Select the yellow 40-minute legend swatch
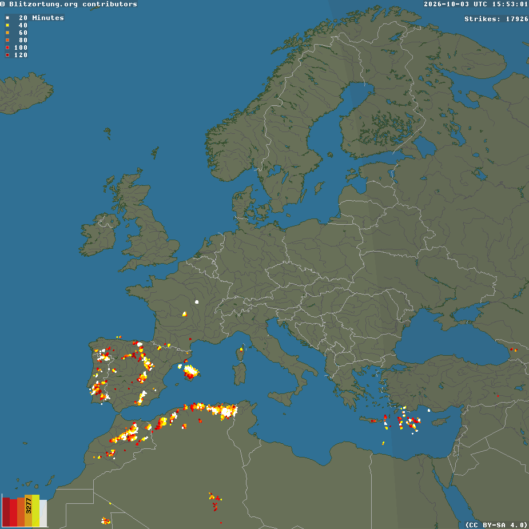The width and height of the screenshot is (529, 529). [x=7, y=25]
